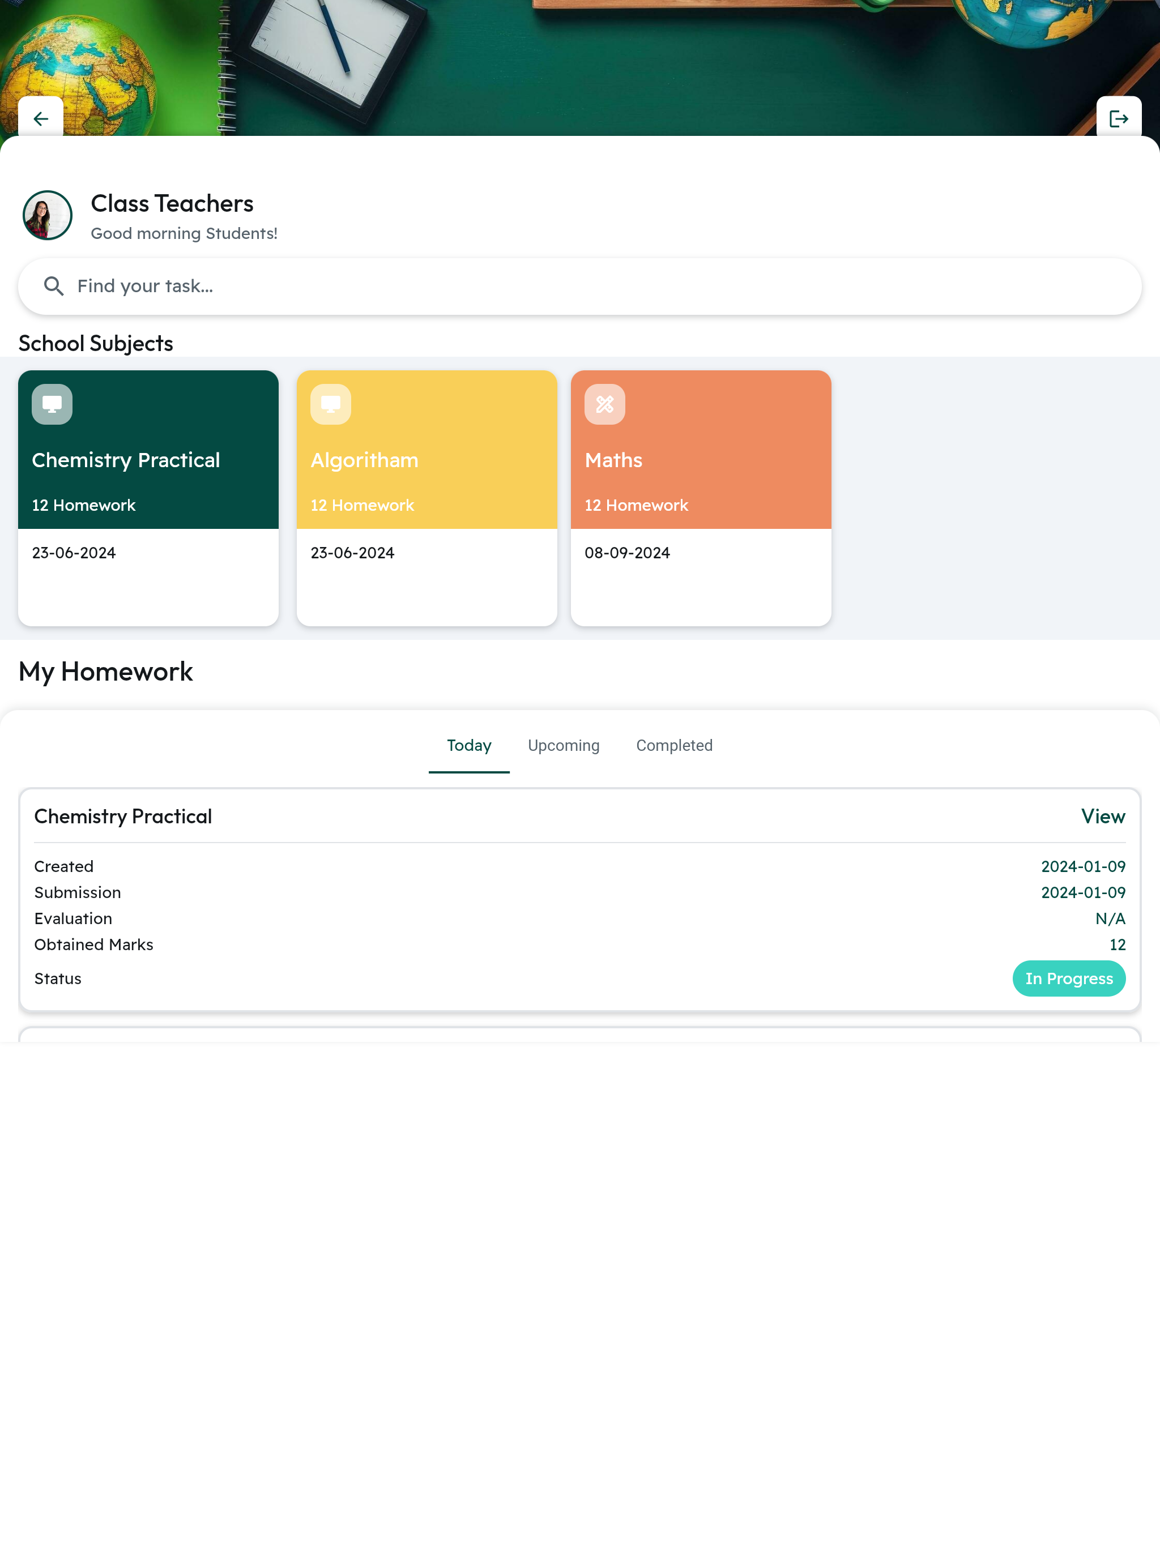Click the Maths due date 08-09-2024
The height and width of the screenshot is (1547, 1160).
(x=627, y=553)
